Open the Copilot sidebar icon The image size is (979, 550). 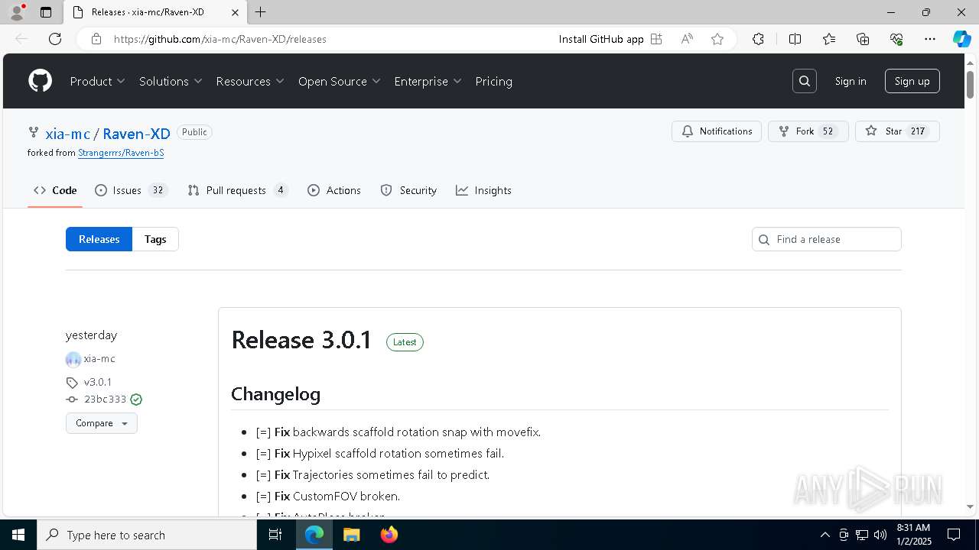coord(961,39)
